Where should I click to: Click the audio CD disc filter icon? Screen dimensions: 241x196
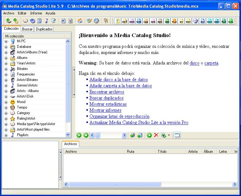[x=196, y=21]
